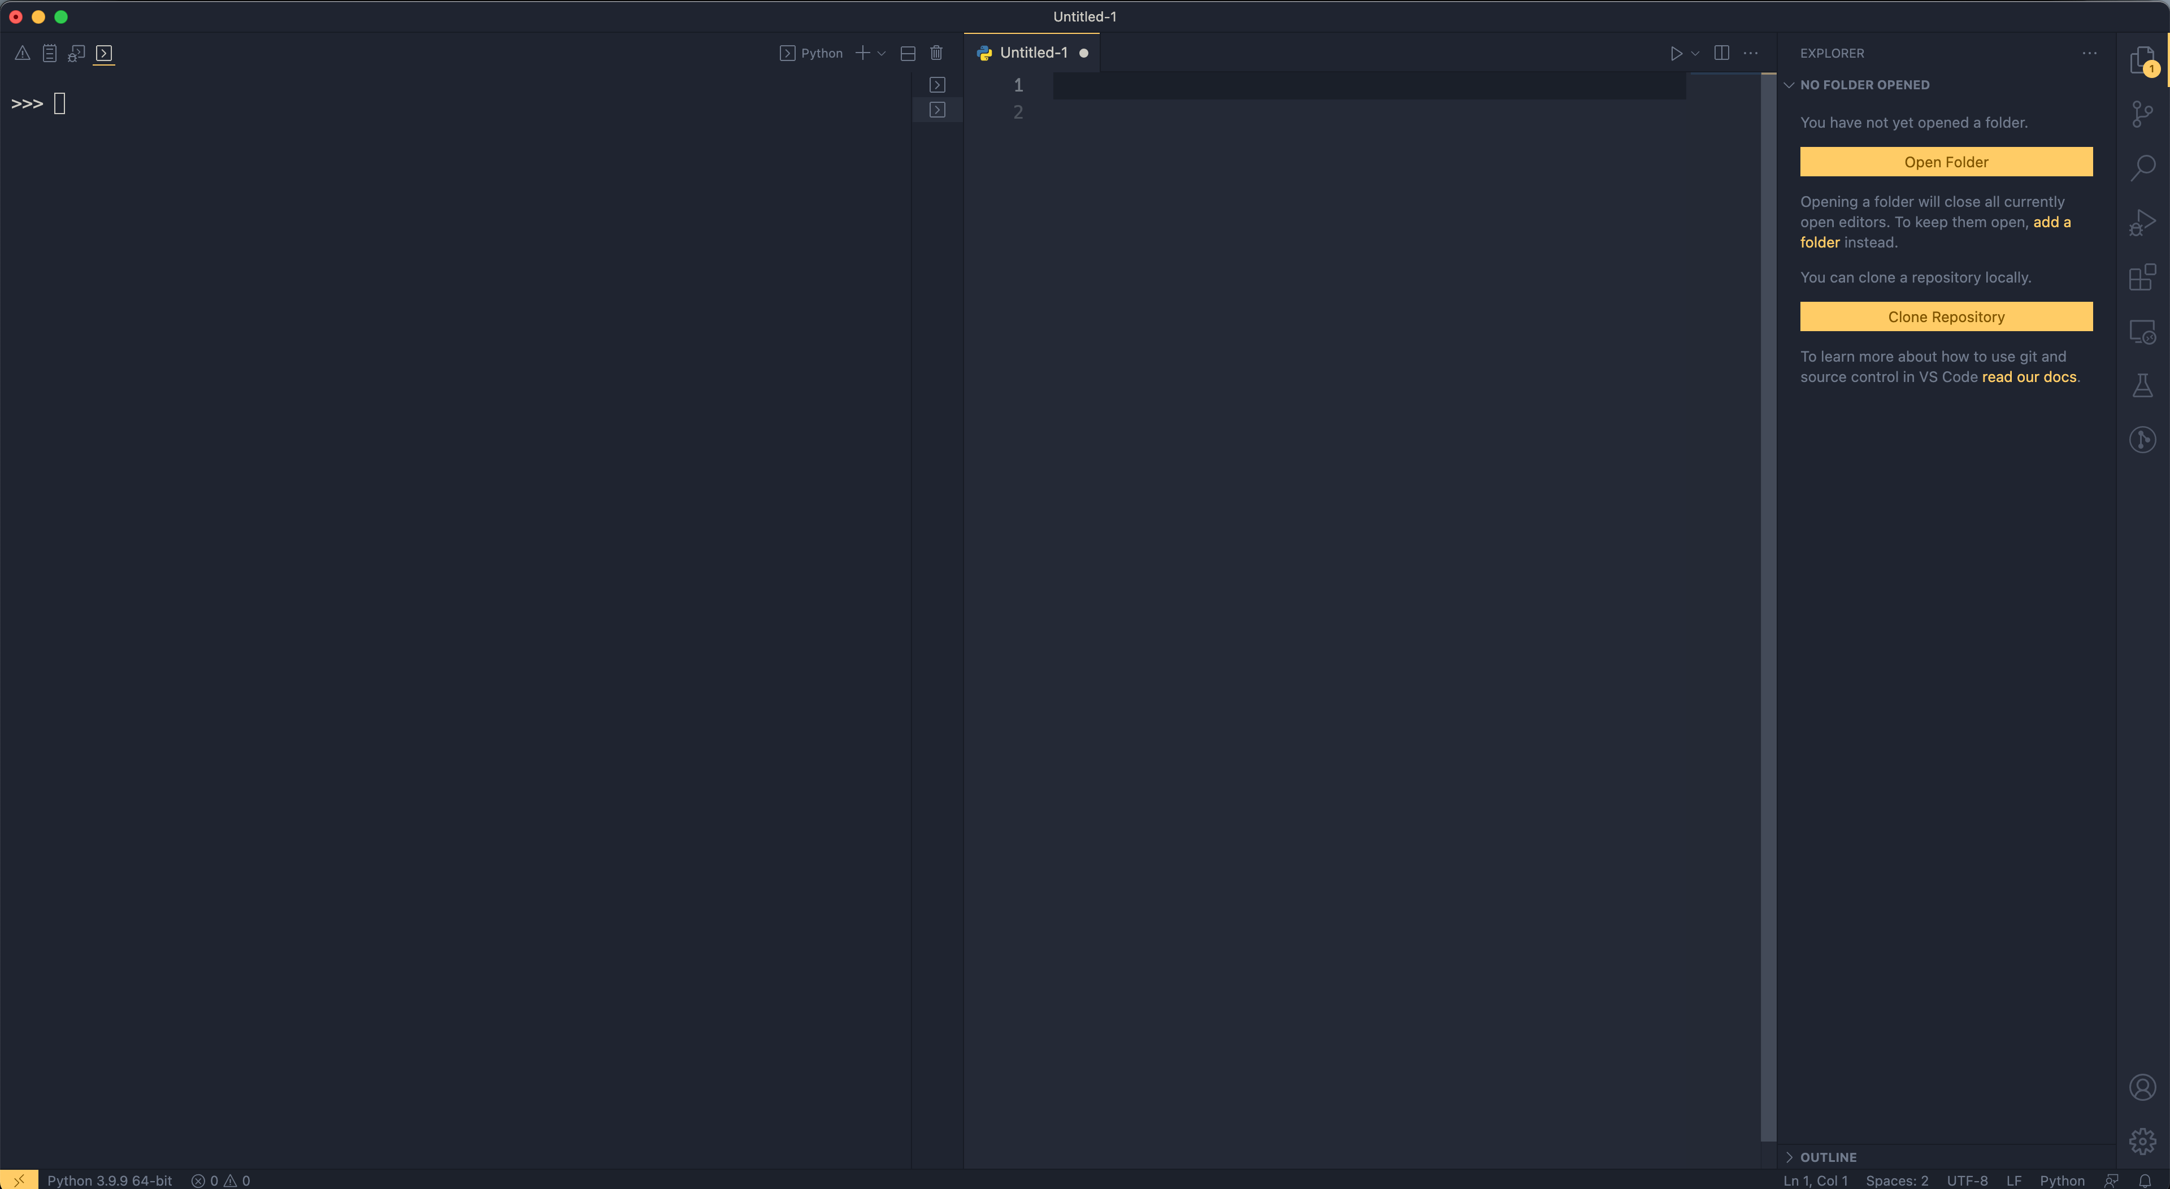Switch to the Problems panel tab
Image resolution: width=2170 pixels, height=1189 pixels.
click(x=21, y=53)
